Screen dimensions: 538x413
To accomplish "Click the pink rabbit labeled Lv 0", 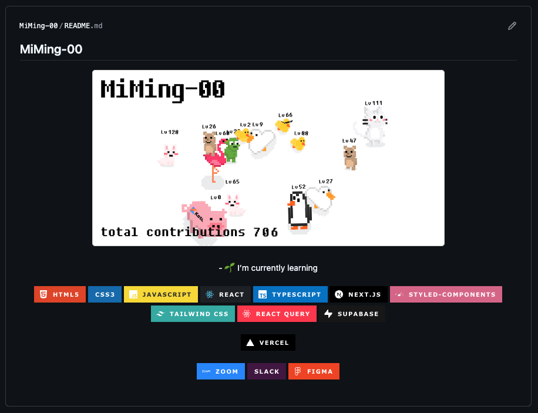I will [235, 205].
